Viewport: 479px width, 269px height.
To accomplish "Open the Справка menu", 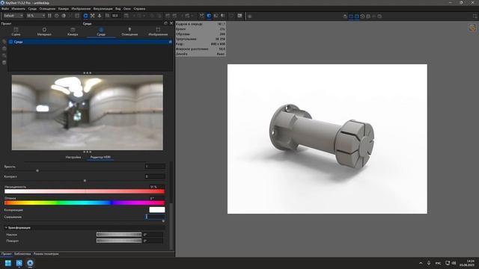I will tap(139, 9).
